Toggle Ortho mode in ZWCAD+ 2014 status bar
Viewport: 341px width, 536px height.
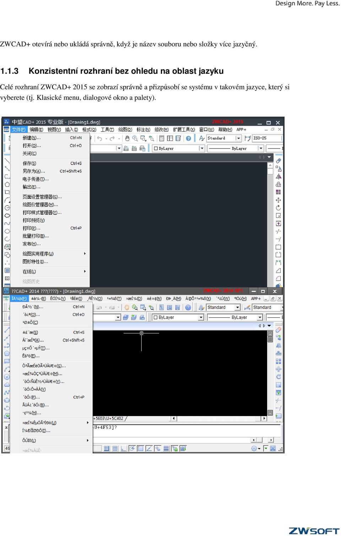124,448
